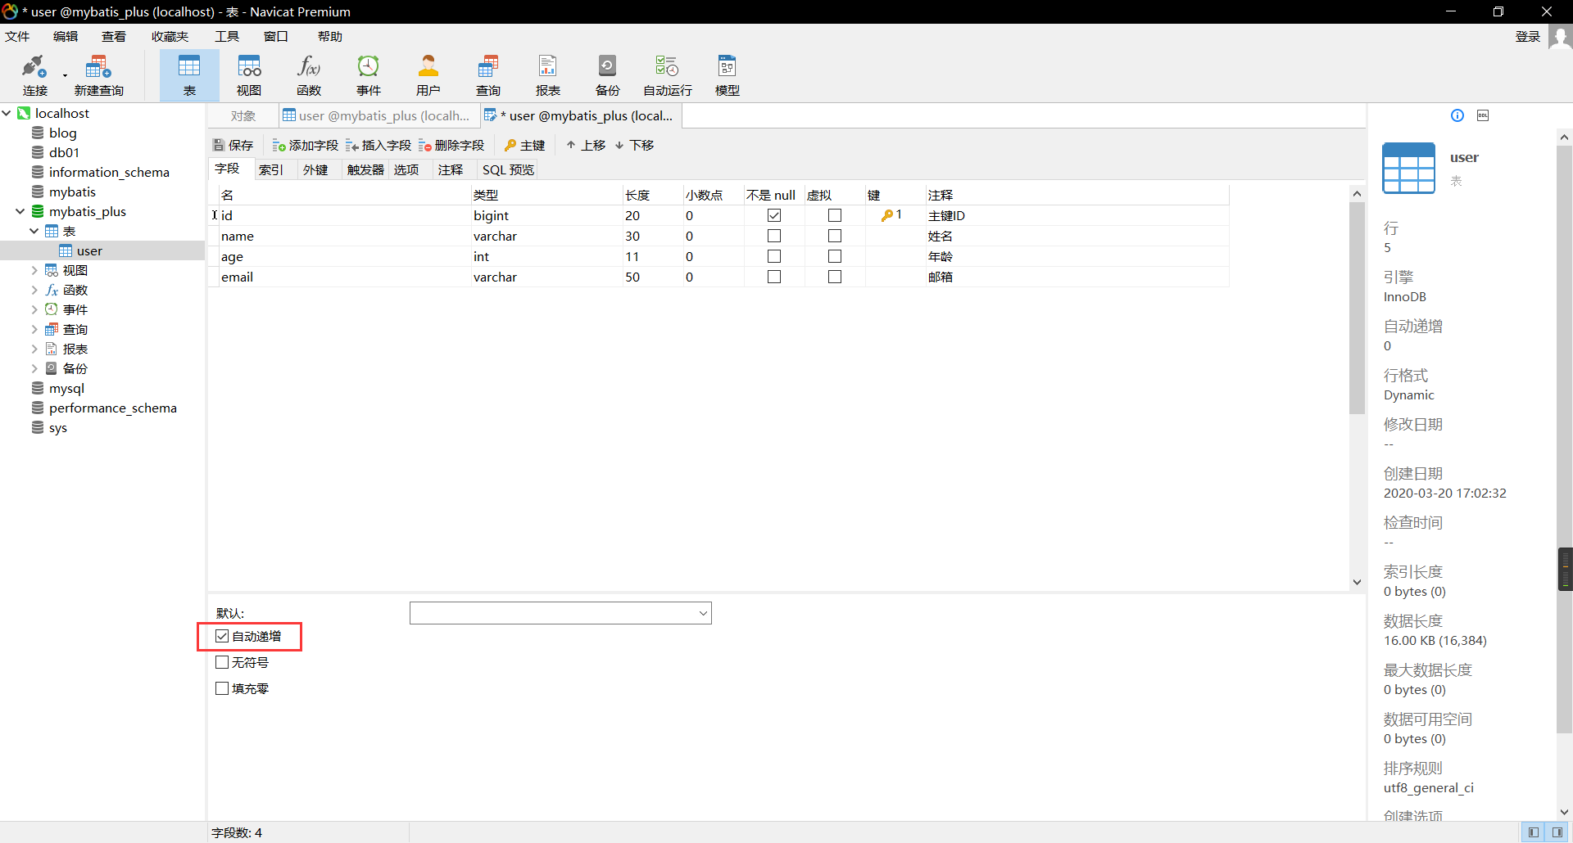Click the 下移 move down button

pyautogui.click(x=634, y=145)
